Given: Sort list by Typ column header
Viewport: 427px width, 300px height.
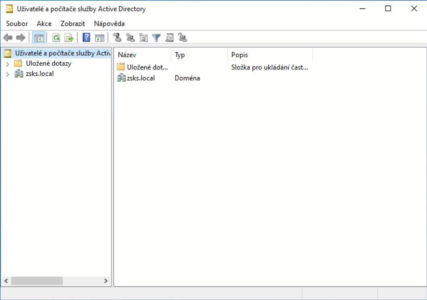Looking at the screenshot, I should [x=199, y=55].
